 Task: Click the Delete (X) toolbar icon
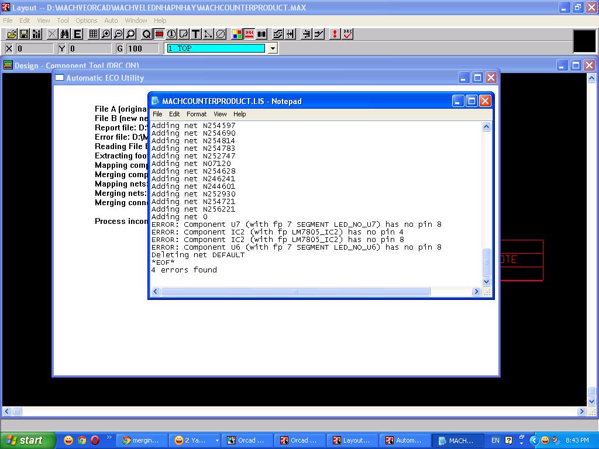(x=52, y=34)
